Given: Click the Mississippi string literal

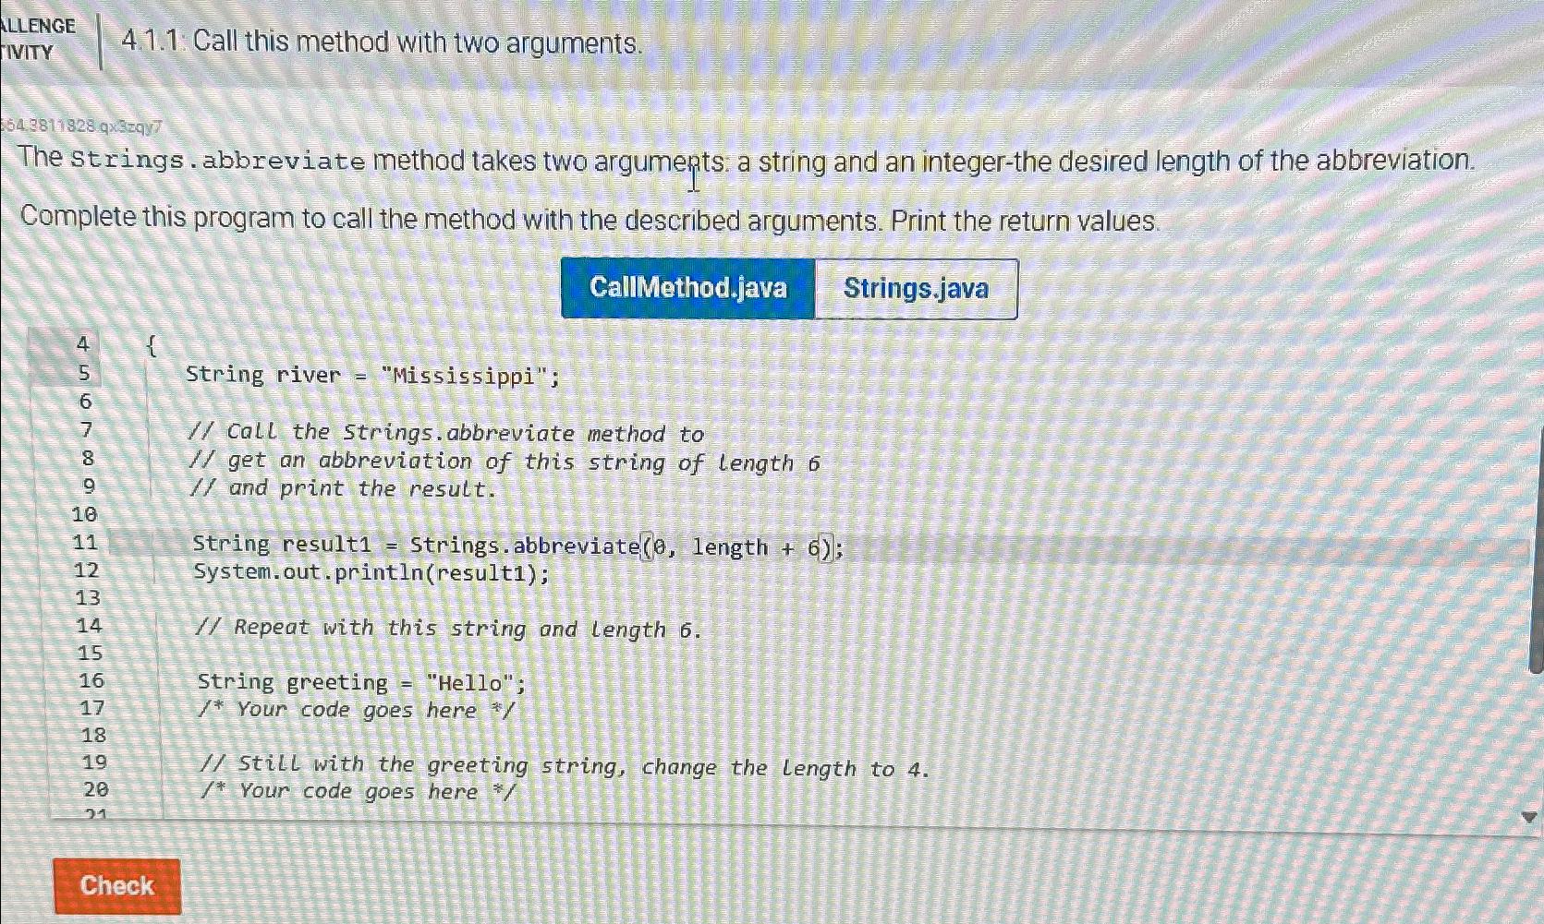Looking at the screenshot, I should click(x=460, y=374).
